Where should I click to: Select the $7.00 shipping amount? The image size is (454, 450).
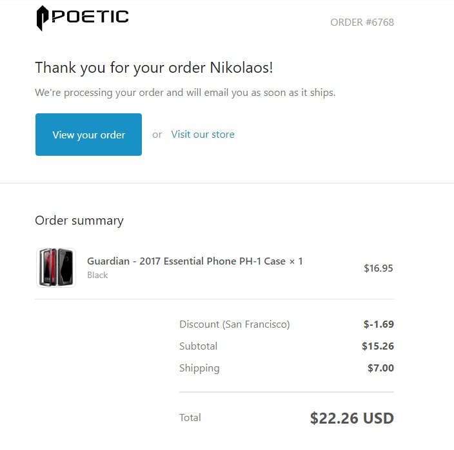point(380,368)
